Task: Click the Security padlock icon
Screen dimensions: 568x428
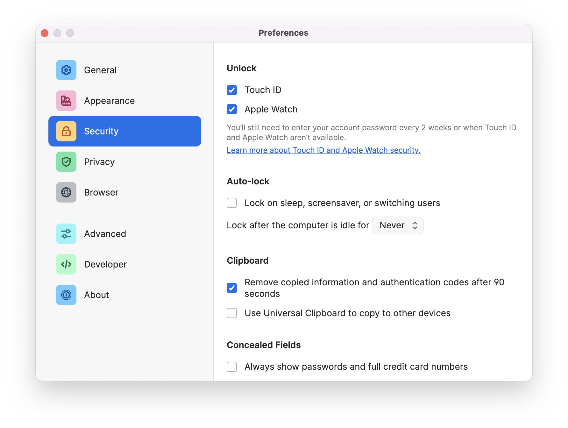Action: [x=66, y=131]
